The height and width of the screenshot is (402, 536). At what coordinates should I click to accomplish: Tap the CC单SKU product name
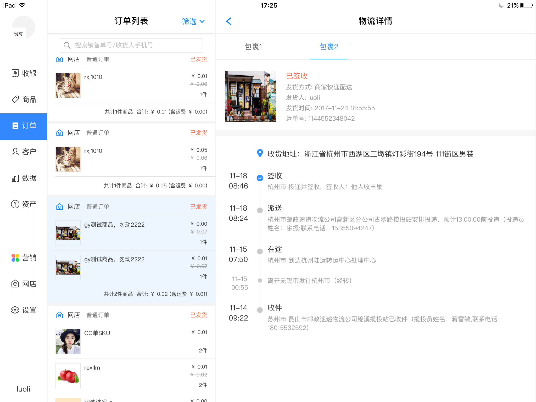pos(97,333)
